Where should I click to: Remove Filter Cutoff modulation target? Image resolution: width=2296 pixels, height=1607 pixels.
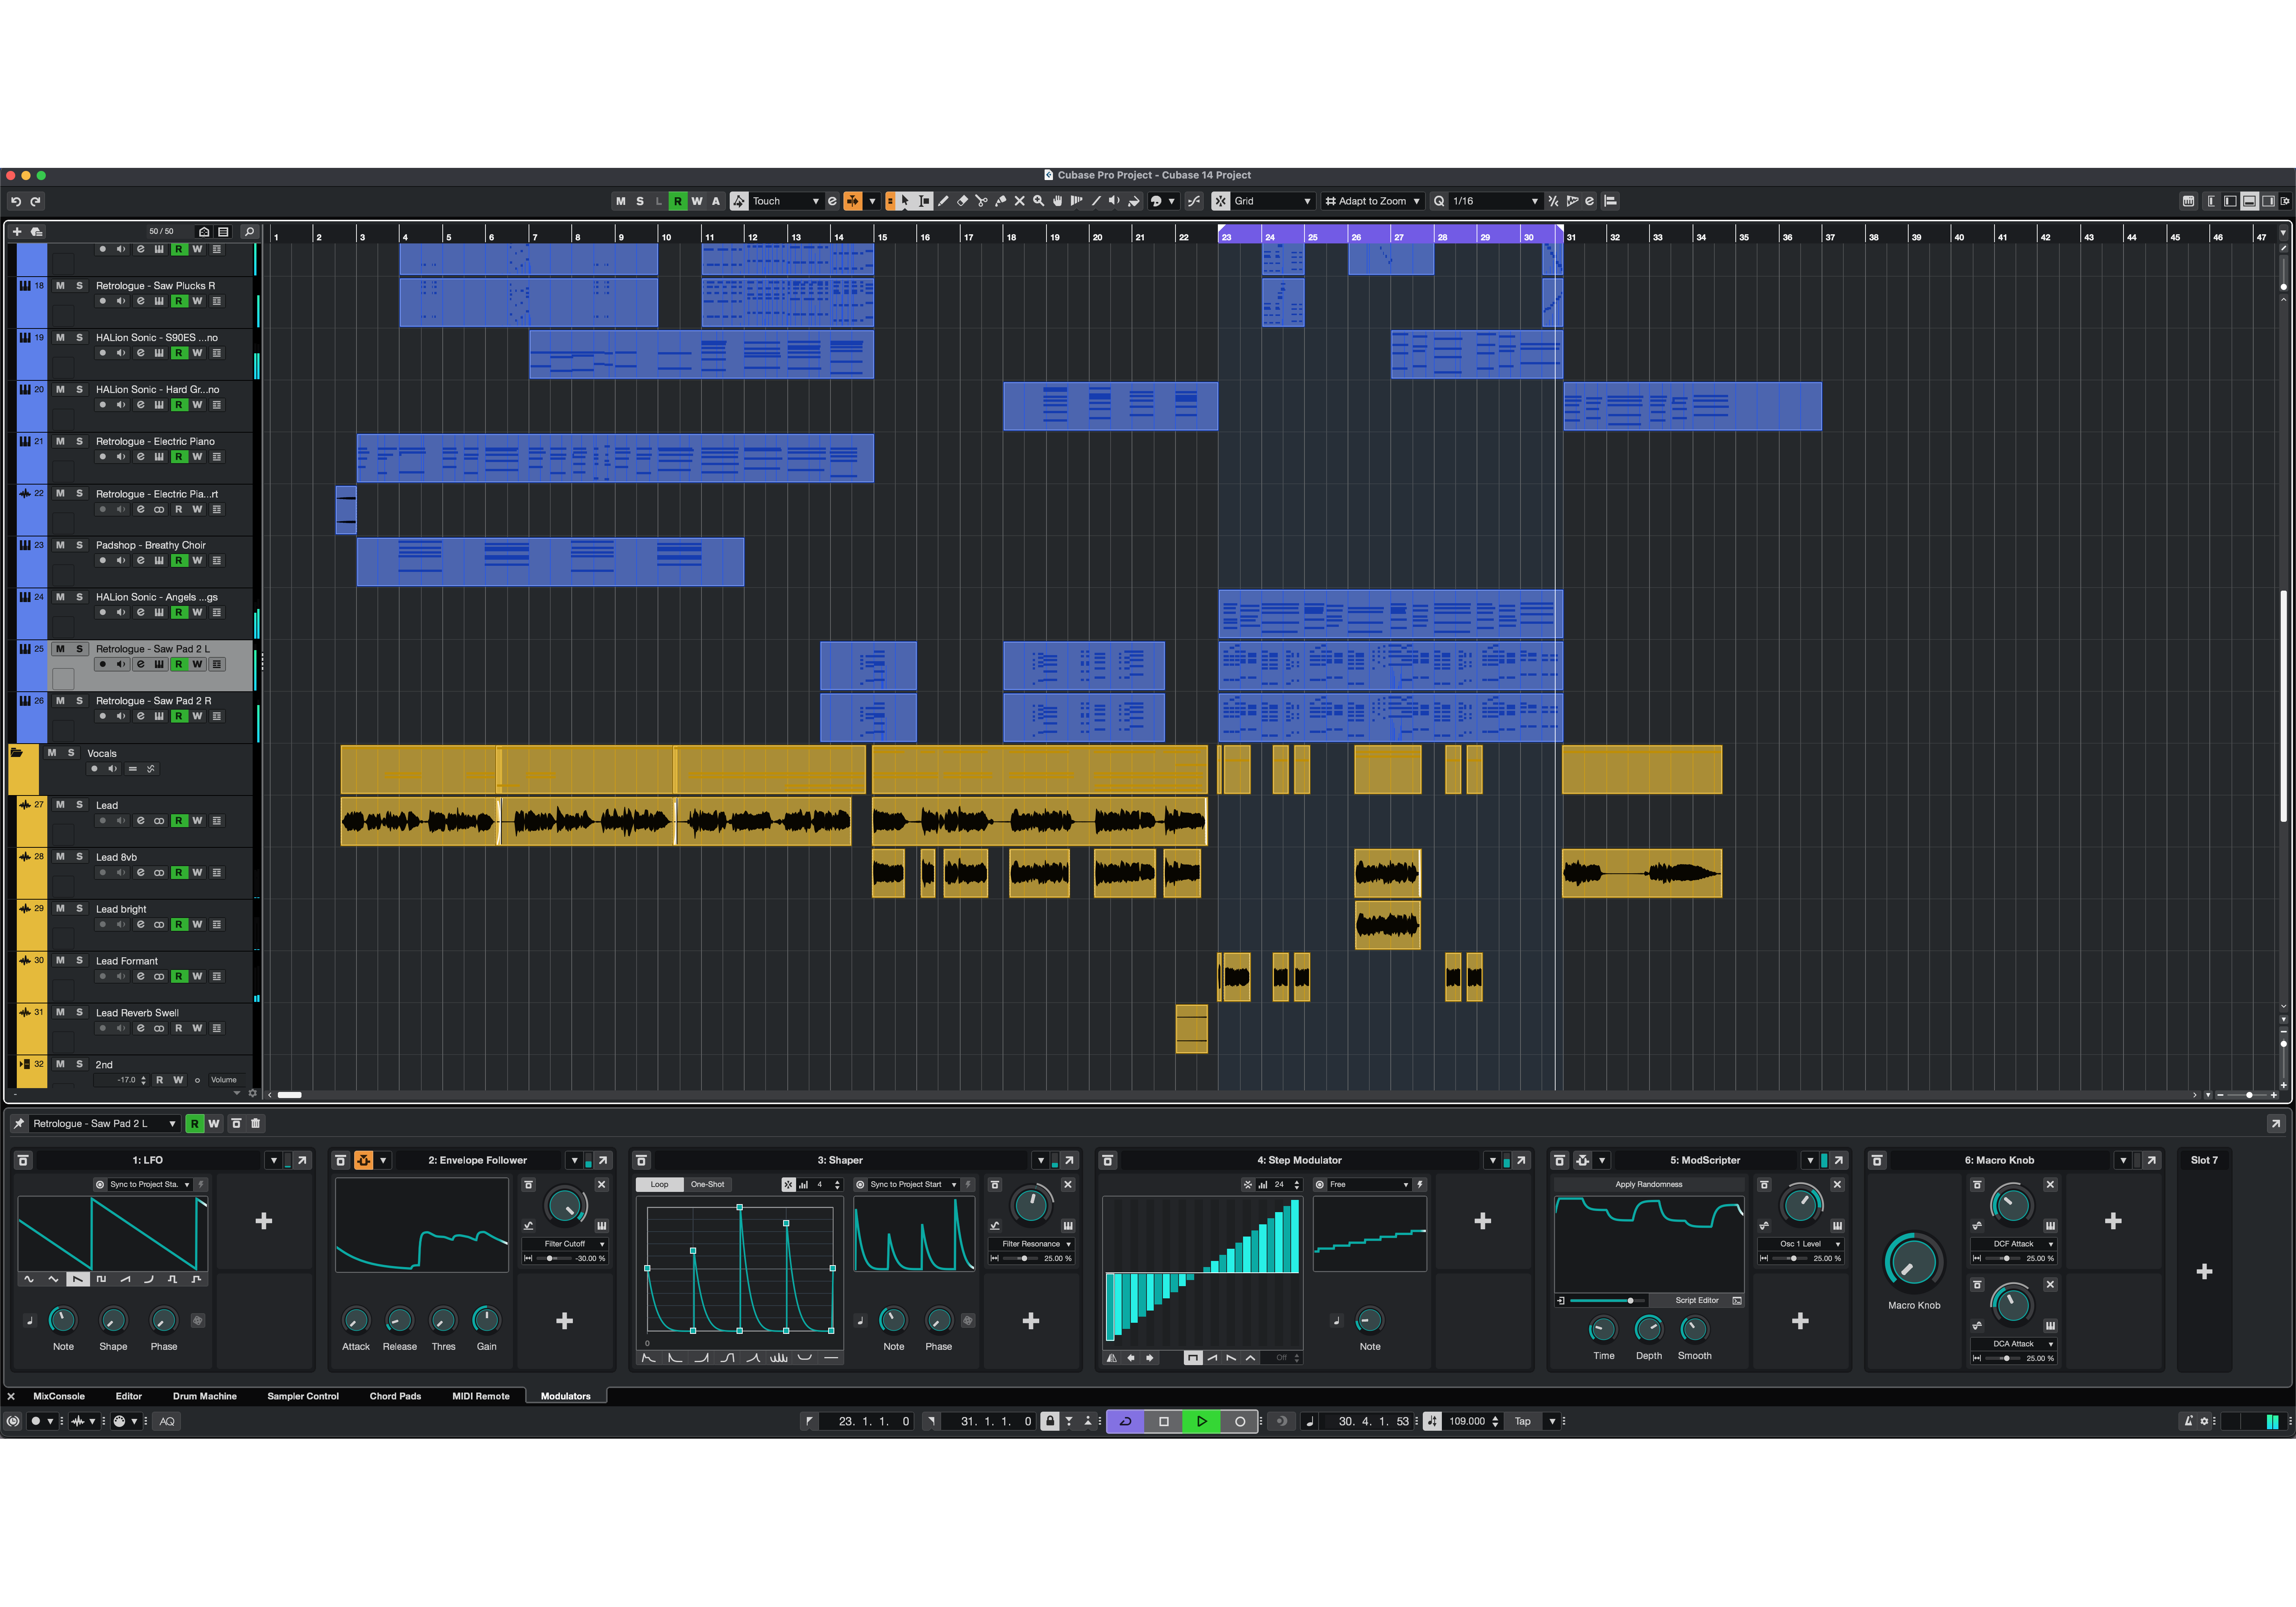click(601, 1184)
